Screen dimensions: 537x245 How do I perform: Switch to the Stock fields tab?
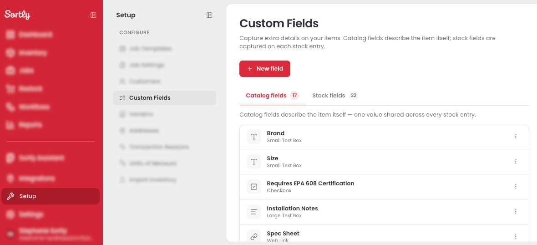pos(335,96)
